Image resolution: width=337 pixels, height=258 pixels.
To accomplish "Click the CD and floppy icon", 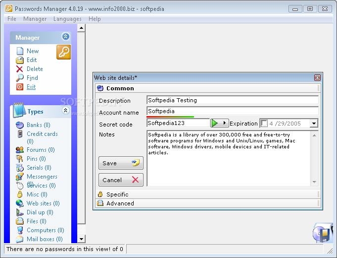I will click(323, 233).
